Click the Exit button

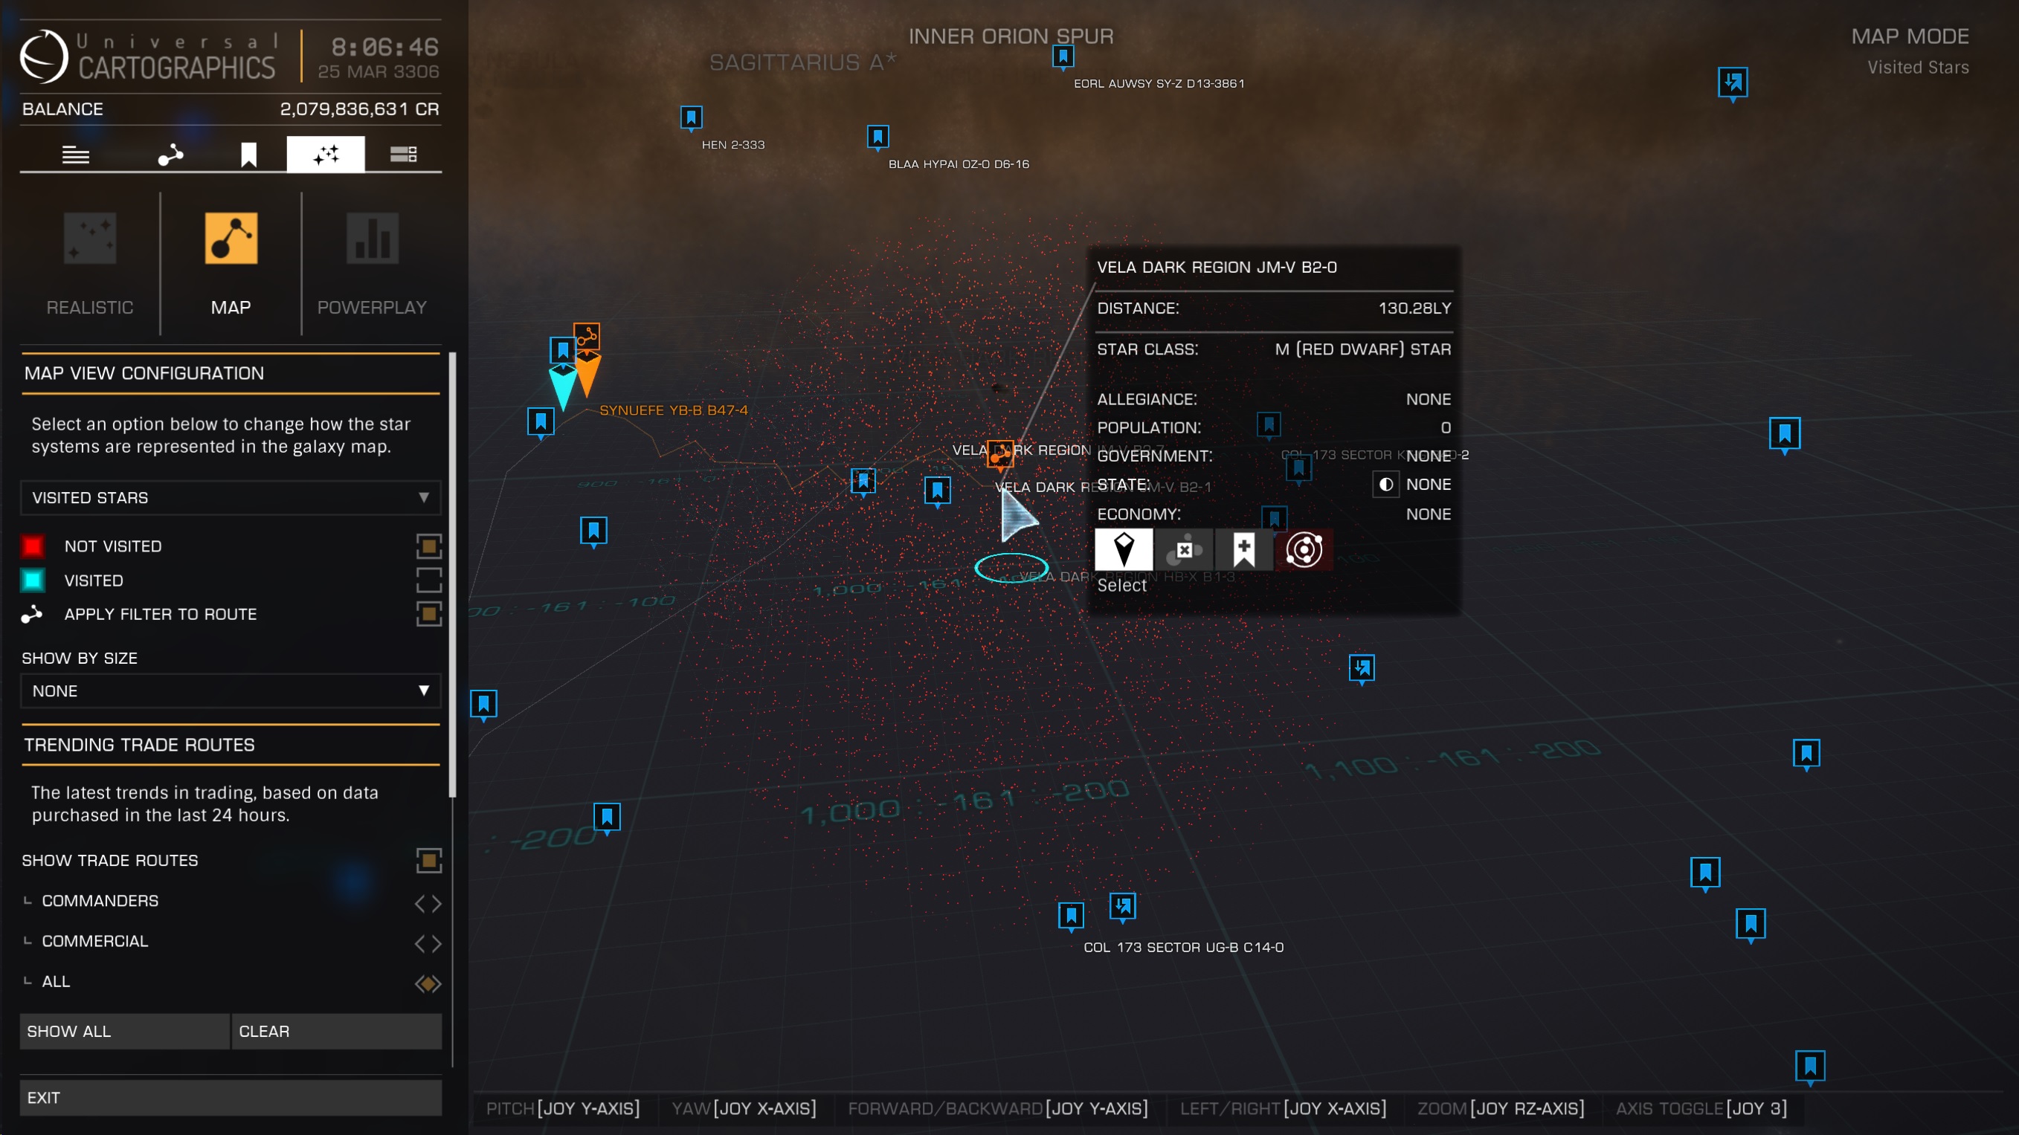pyautogui.click(x=231, y=1097)
